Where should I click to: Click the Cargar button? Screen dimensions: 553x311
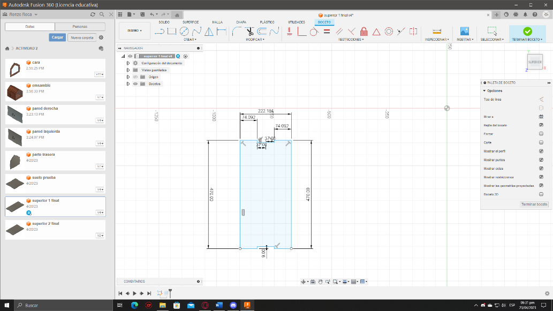pyautogui.click(x=58, y=37)
